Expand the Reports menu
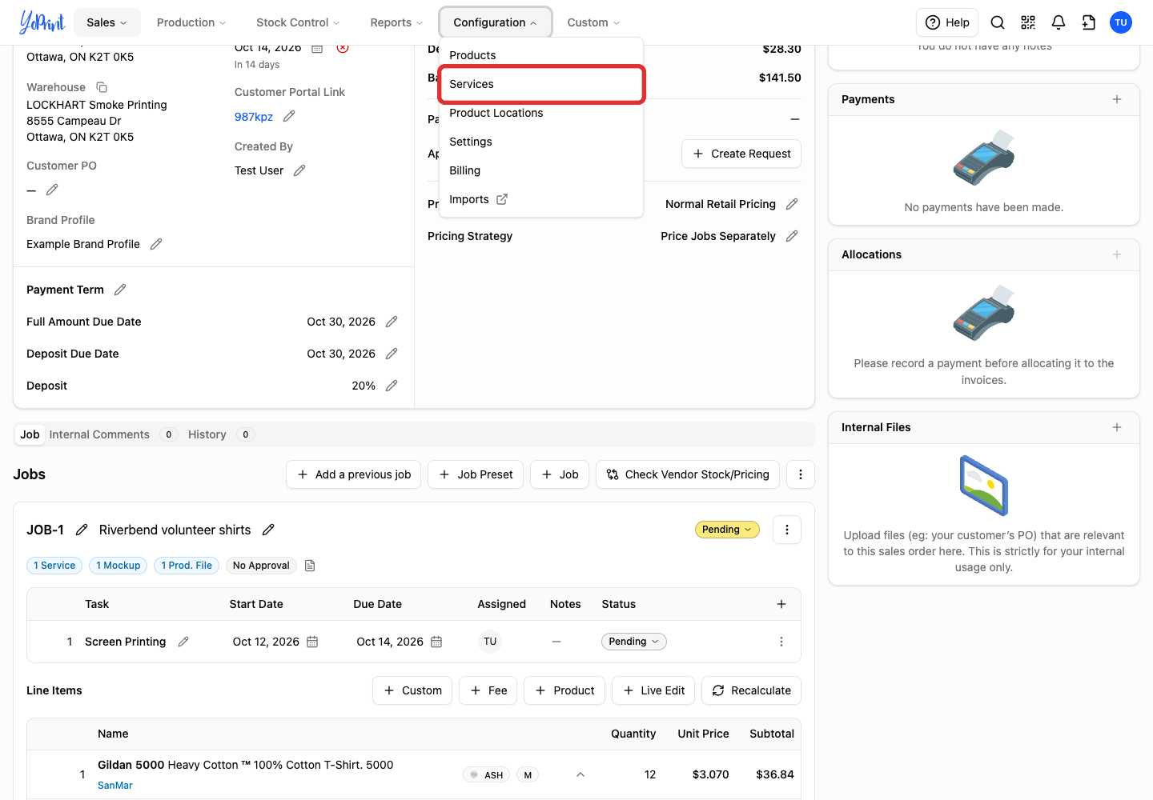The height and width of the screenshot is (800, 1153). pyautogui.click(x=396, y=22)
